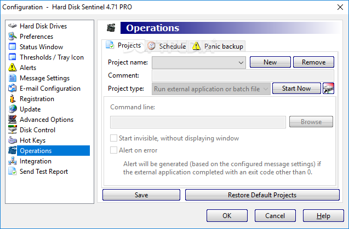Select Send Test Report entry

pyautogui.click(x=44, y=172)
